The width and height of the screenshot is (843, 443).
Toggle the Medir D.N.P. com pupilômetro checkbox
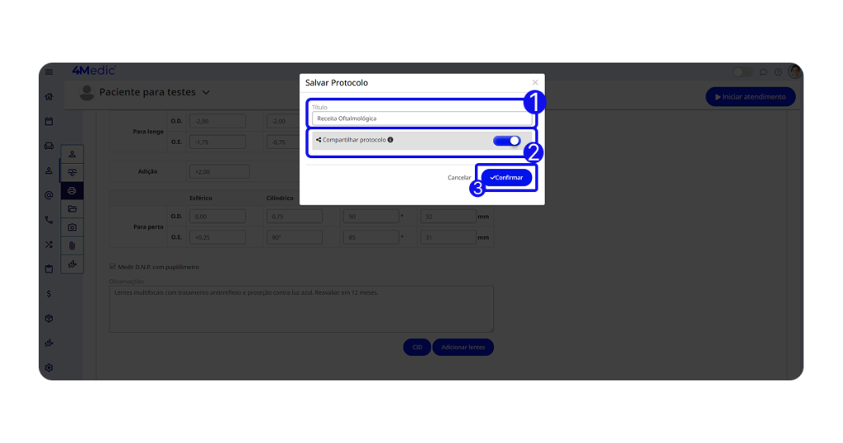point(113,267)
